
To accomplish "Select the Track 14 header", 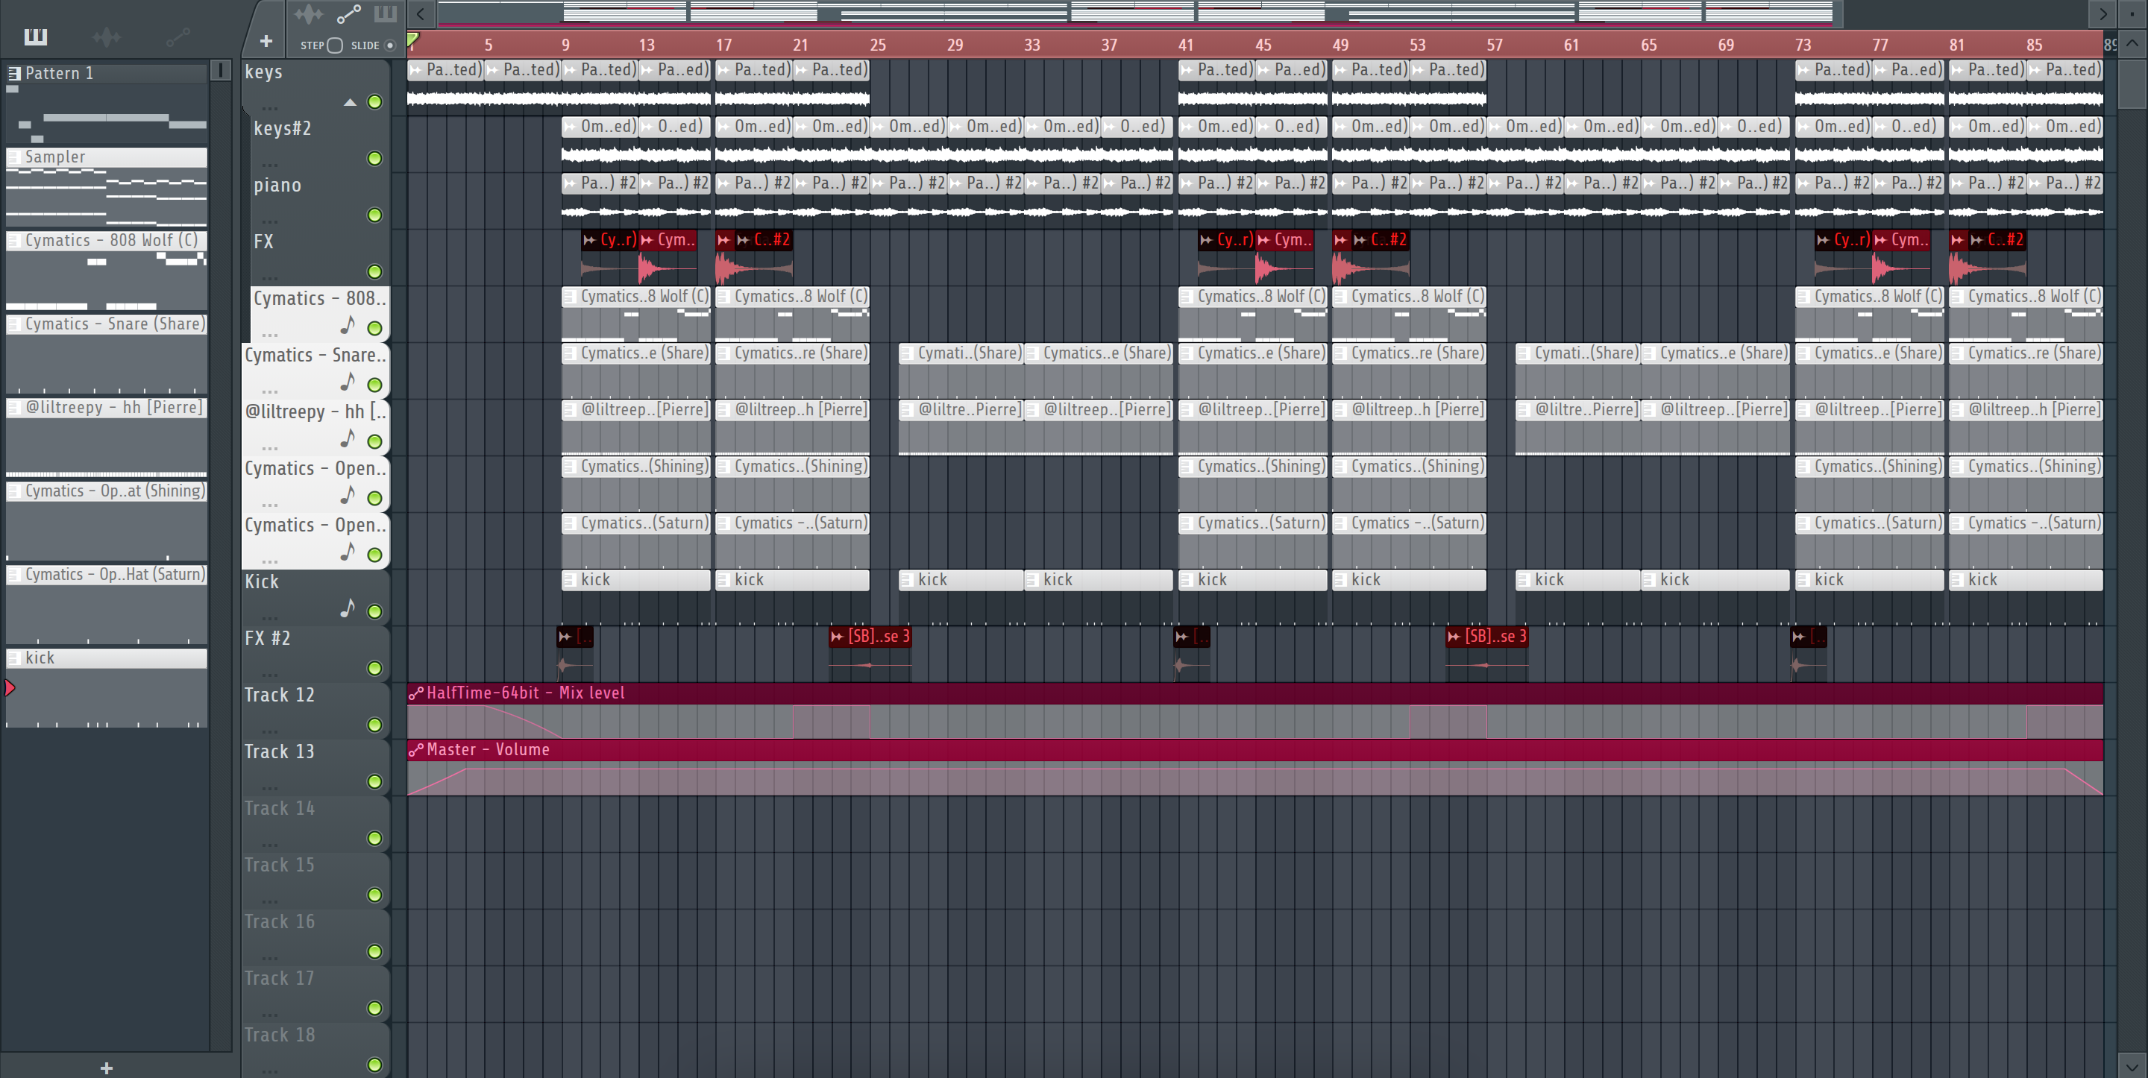I will pyautogui.click(x=315, y=823).
